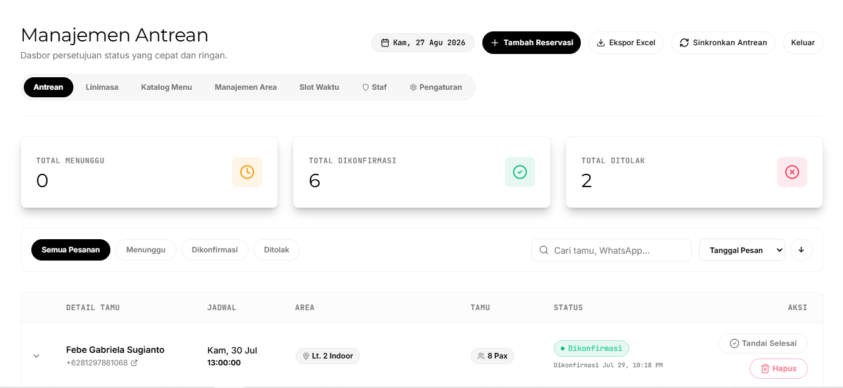Viewport: 843px width, 388px height.
Task: Open the Katalog Menu tab
Action: [x=166, y=87]
